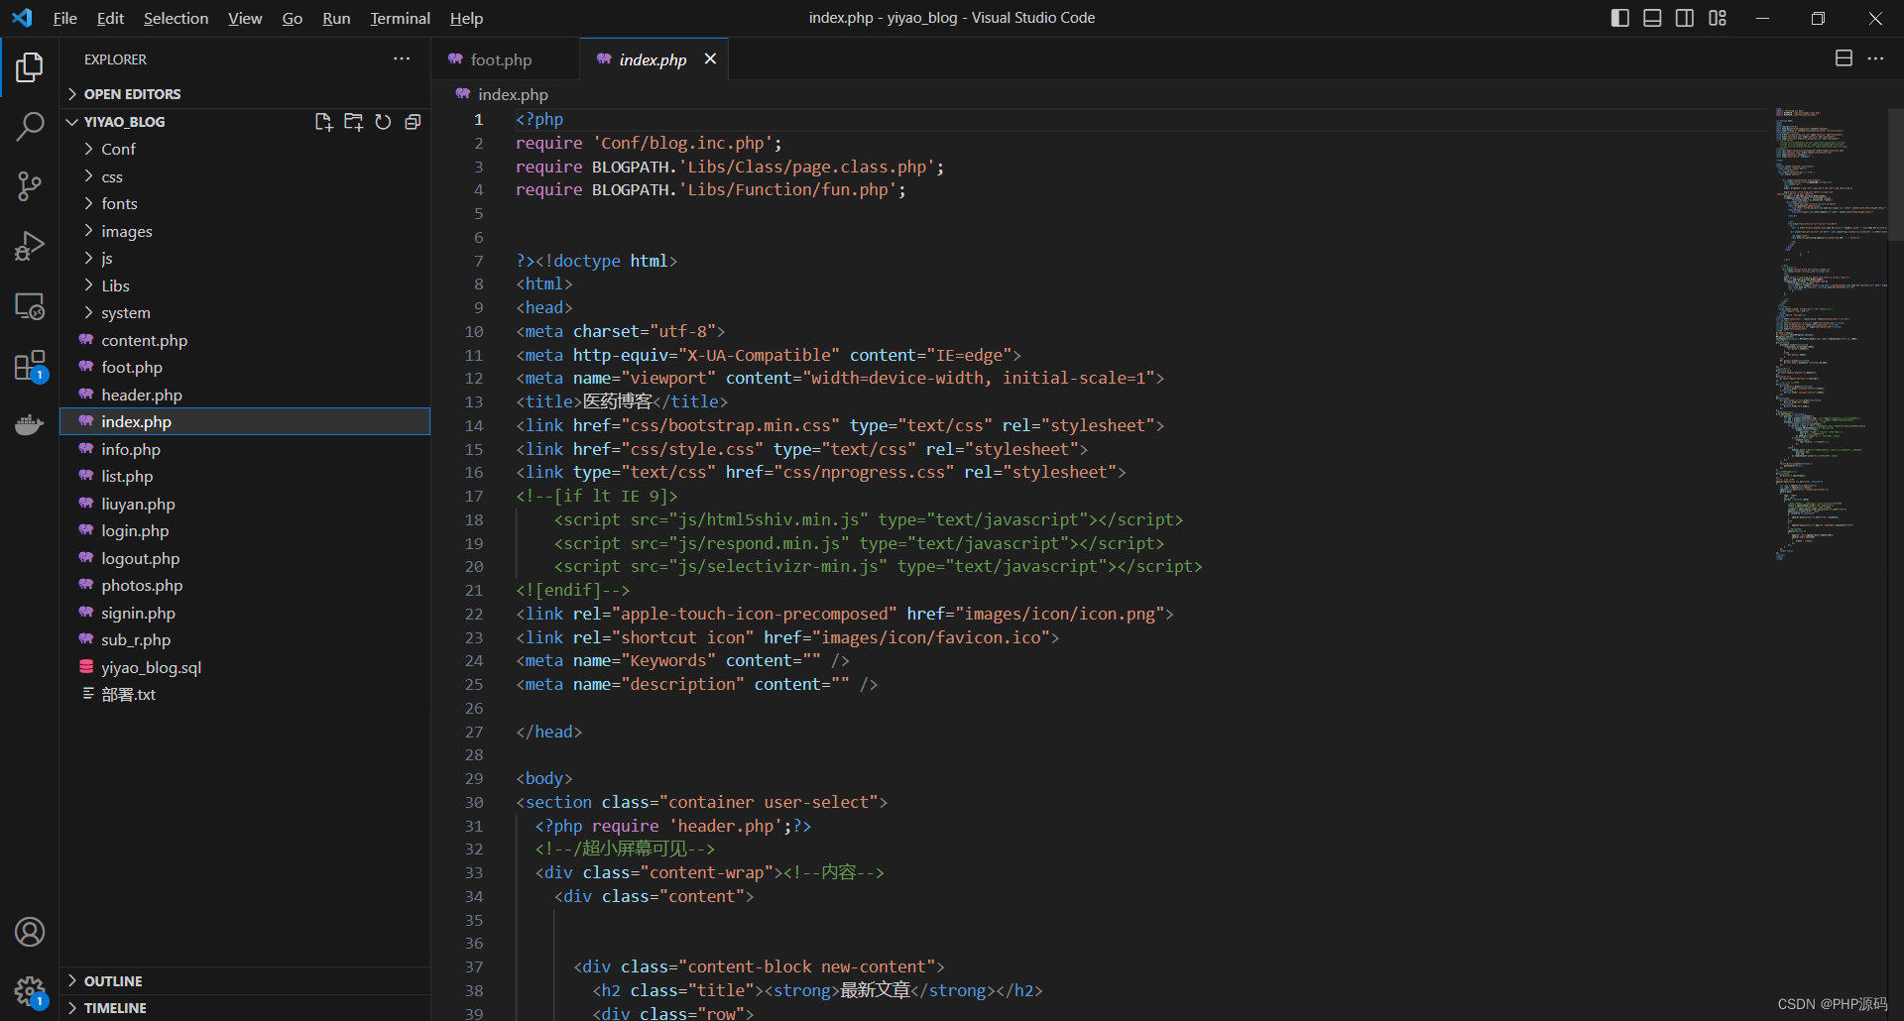Open login.php in file tree
Screen dimensions: 1904x1021
coord(245,530)
